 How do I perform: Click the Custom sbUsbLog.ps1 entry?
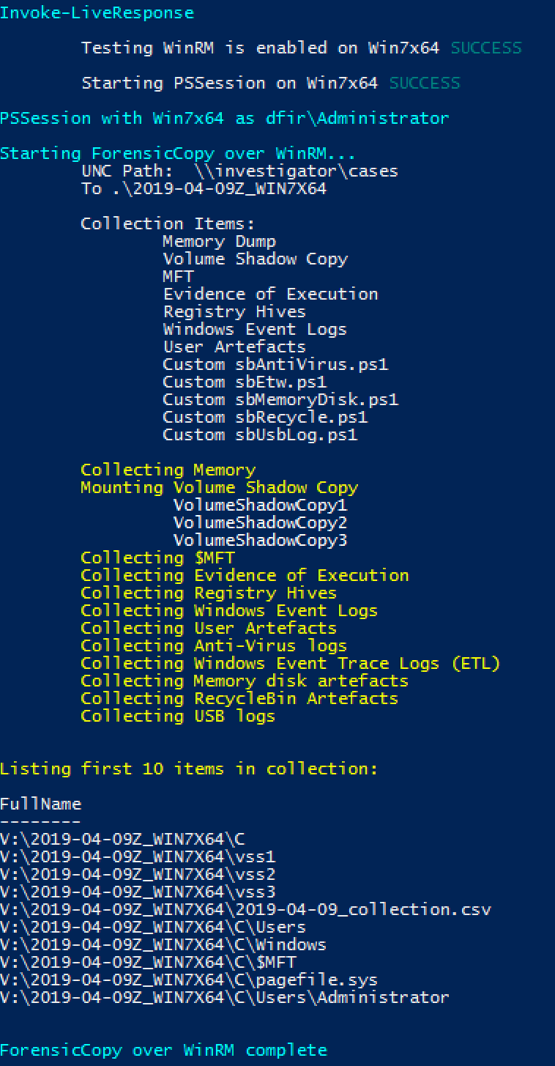[x=261, y=435]
